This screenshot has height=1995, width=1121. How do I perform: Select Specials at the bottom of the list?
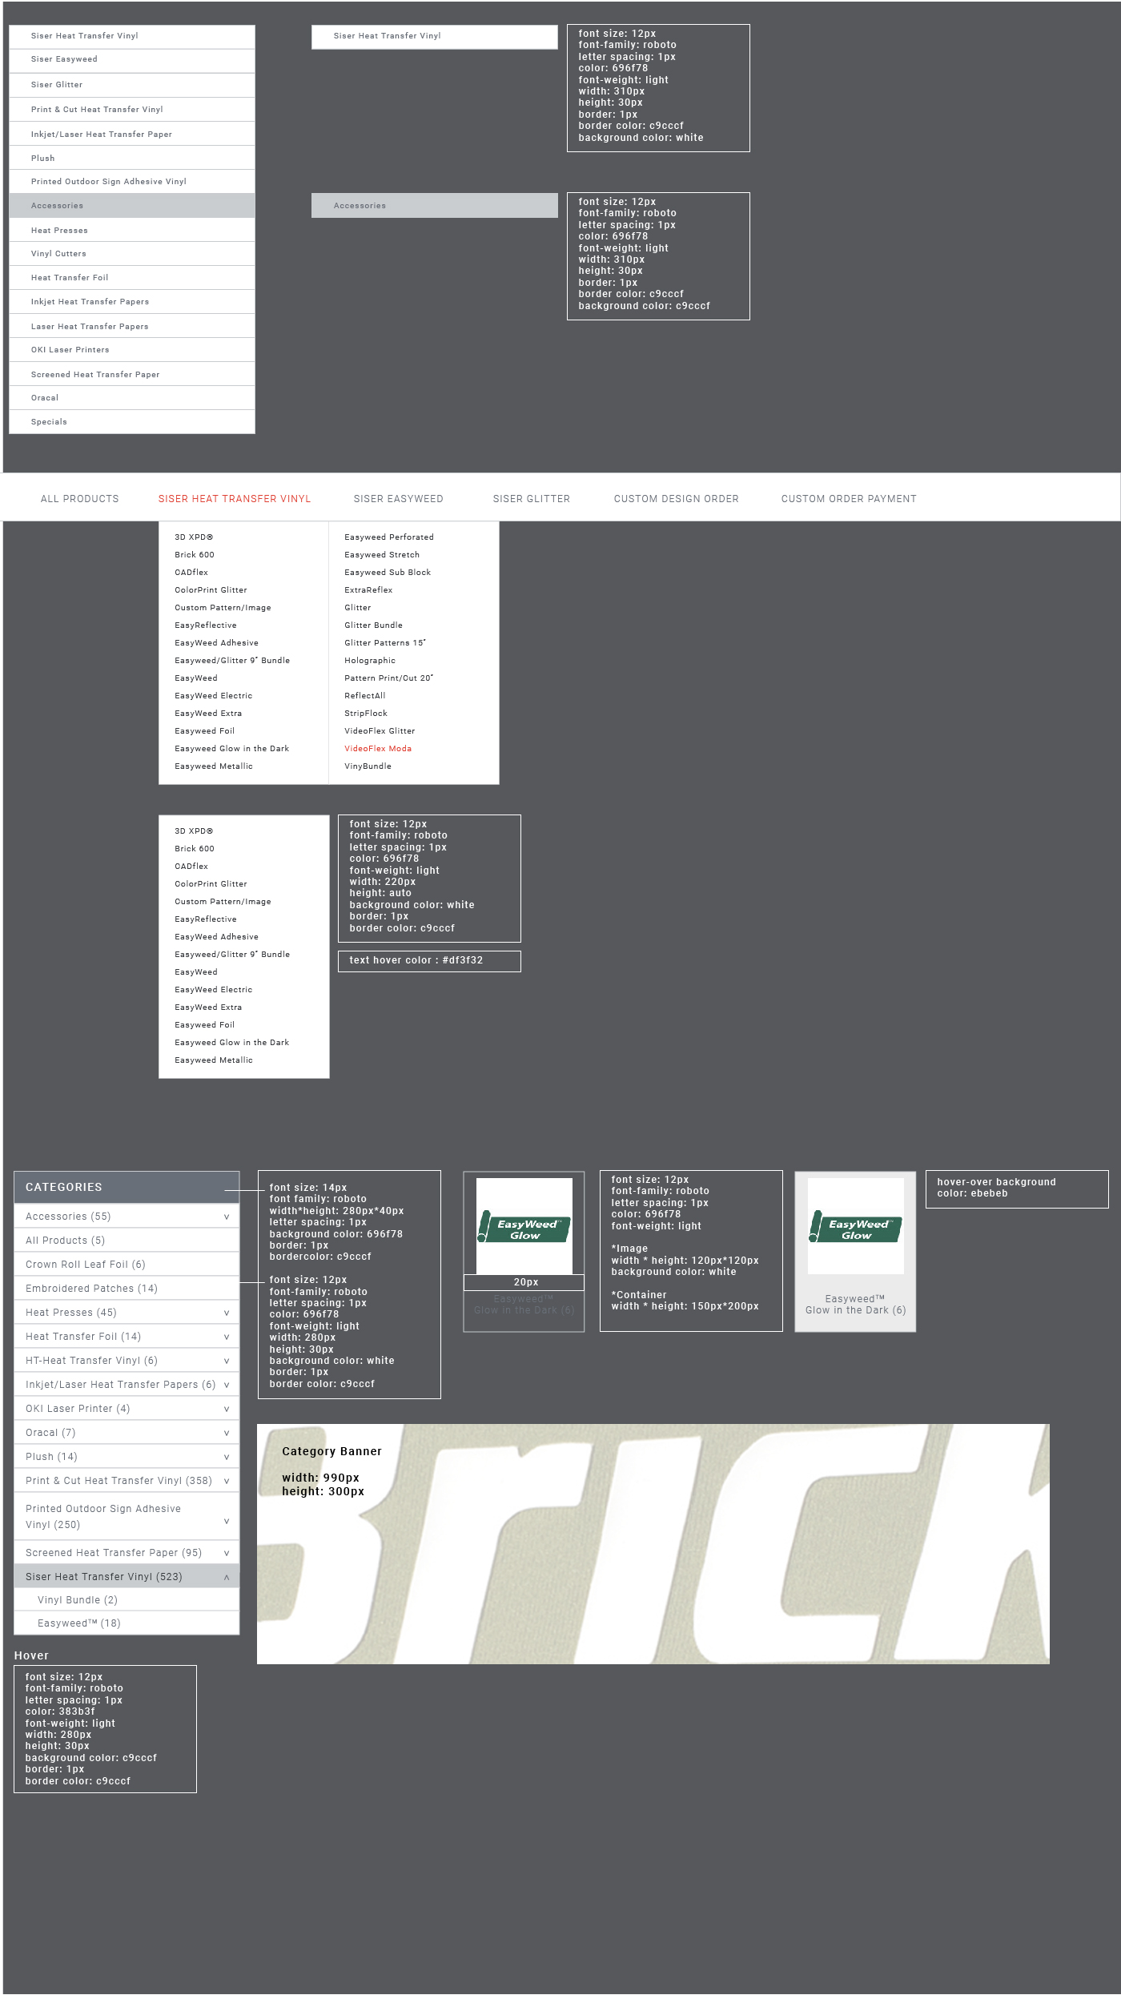coord(49,422)
